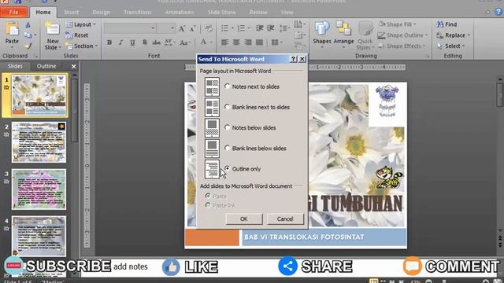Open the Select dropdown in Editing

click(451, 46)
